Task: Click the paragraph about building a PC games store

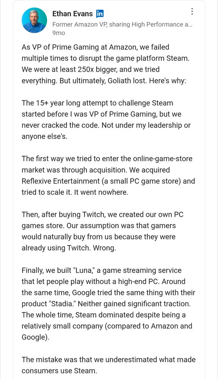Action: click(x=106, y=231)
